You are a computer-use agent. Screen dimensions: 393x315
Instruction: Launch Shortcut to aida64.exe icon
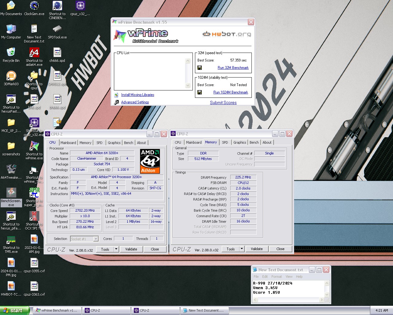[x=34, y=57]
